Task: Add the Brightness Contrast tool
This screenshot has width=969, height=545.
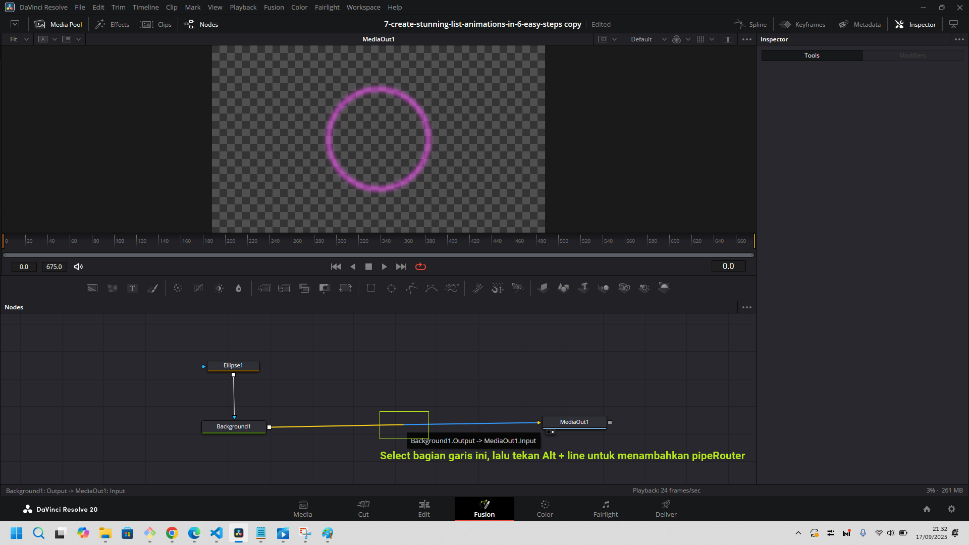Action: pos(219,288)
